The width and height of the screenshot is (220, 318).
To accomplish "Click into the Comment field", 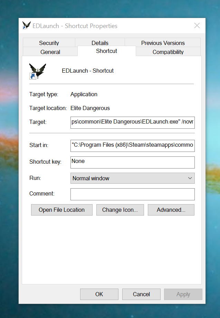I will coord(133,194).
